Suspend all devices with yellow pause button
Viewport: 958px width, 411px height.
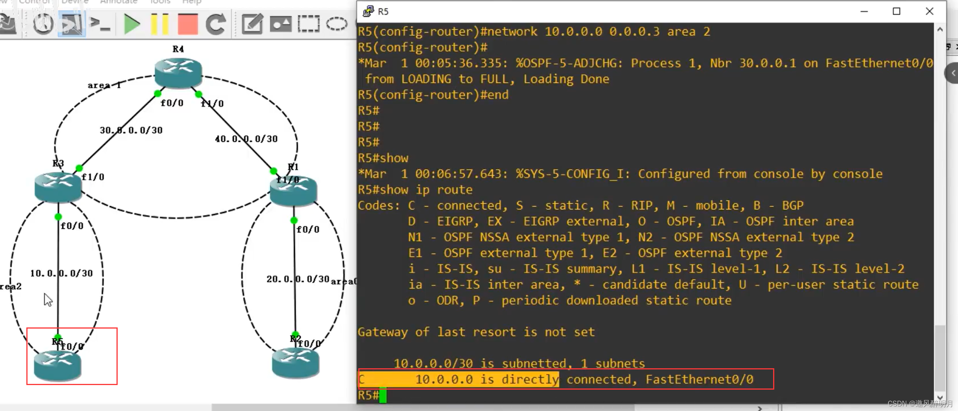[x=160, y=24]
